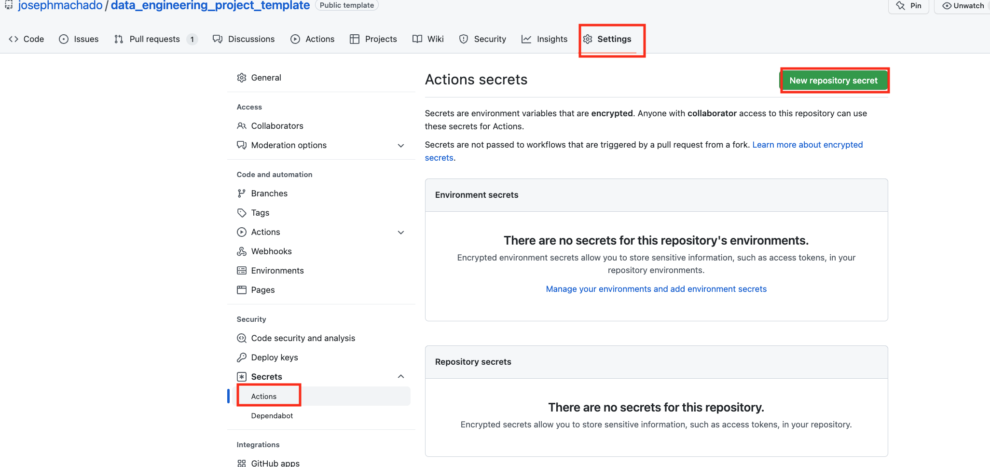The height and width of the screenshot is (467, 990).
Task: Click the Collaborators people icon
Action: (242, 126)
